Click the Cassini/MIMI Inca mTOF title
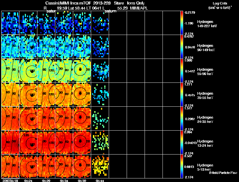Screen dimensions: 239x182 (68, 3)
